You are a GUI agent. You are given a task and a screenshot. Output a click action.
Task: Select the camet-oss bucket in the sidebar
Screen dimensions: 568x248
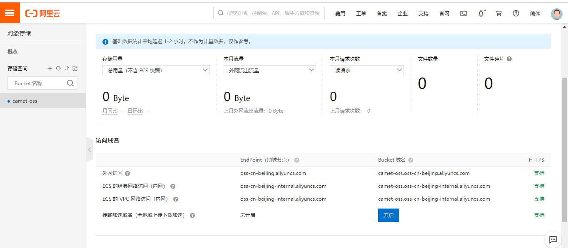pyautogui.click(x=25, y=101)
